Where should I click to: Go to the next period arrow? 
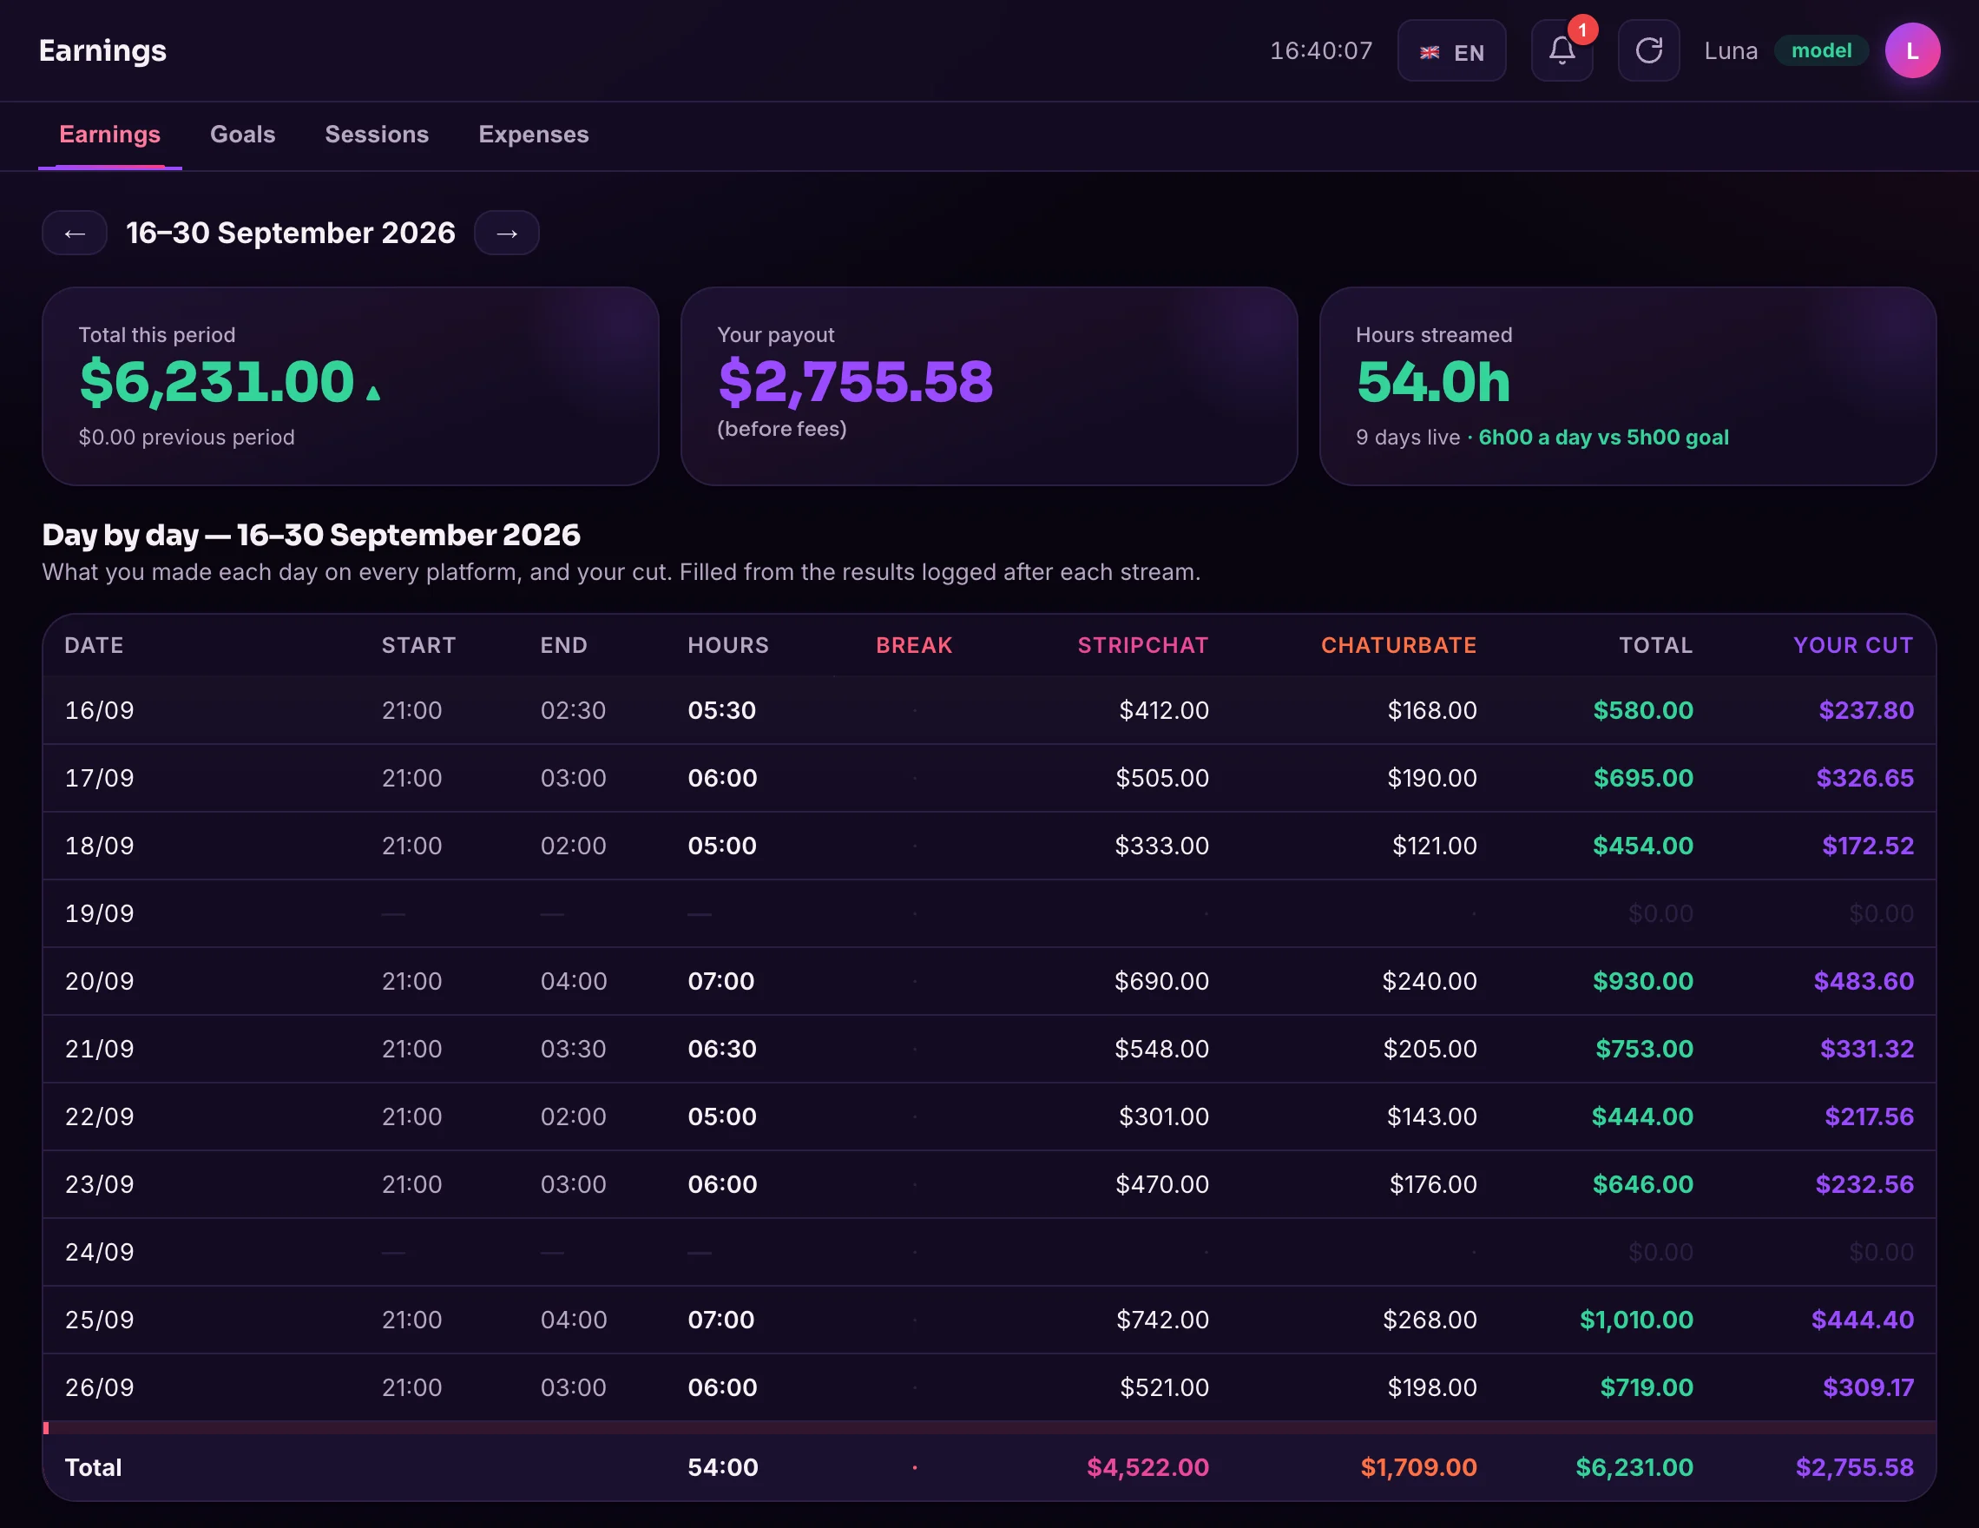tap(507, 233)
